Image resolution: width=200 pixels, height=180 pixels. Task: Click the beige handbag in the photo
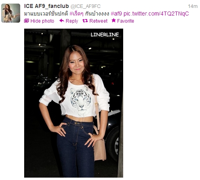(x=100, y=149)
